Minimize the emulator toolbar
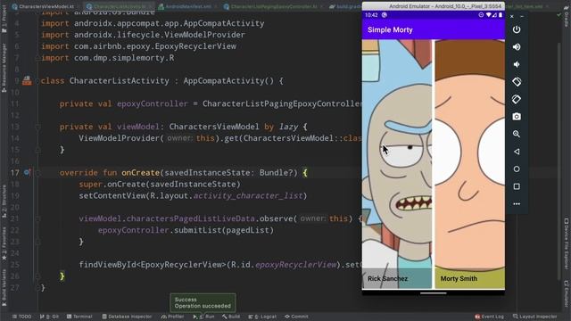The width and height of the screenshot is (571, 321). (521, 16)
